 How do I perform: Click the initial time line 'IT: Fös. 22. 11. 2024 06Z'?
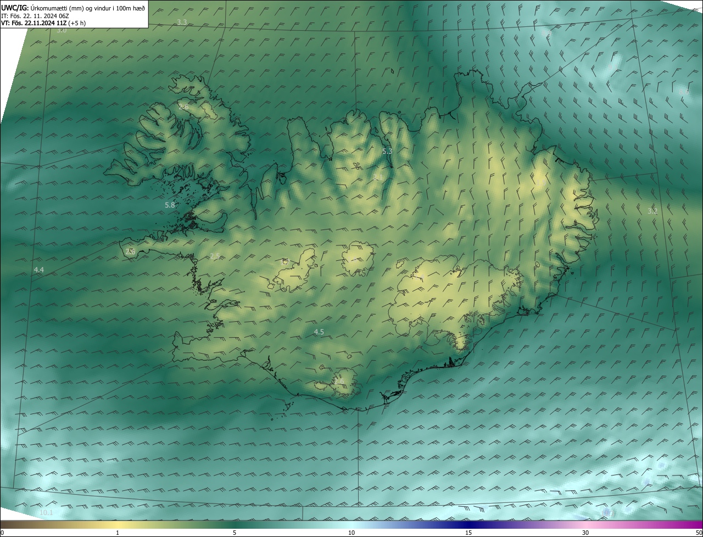click(36, 16)
